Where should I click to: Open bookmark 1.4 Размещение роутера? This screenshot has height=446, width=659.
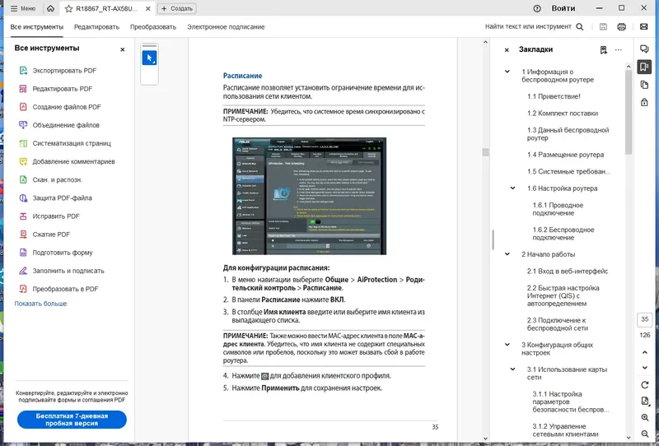point(565,155)
